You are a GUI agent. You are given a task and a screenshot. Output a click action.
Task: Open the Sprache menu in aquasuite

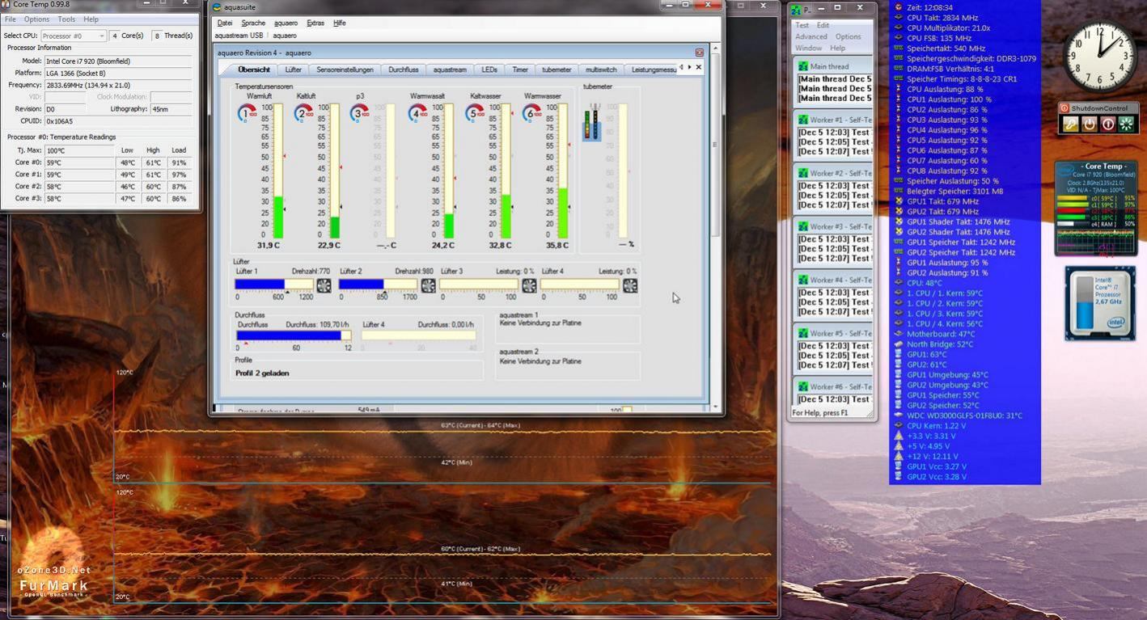click(253, 23)
